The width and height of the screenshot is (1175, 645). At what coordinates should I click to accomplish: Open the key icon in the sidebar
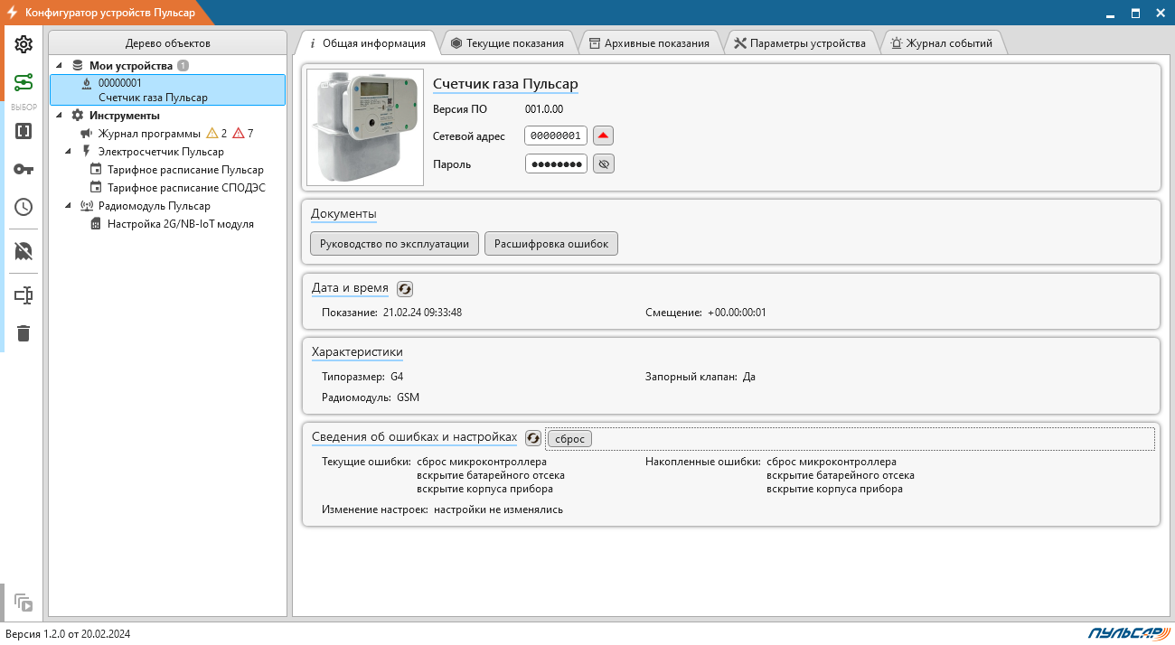[23, 169]
